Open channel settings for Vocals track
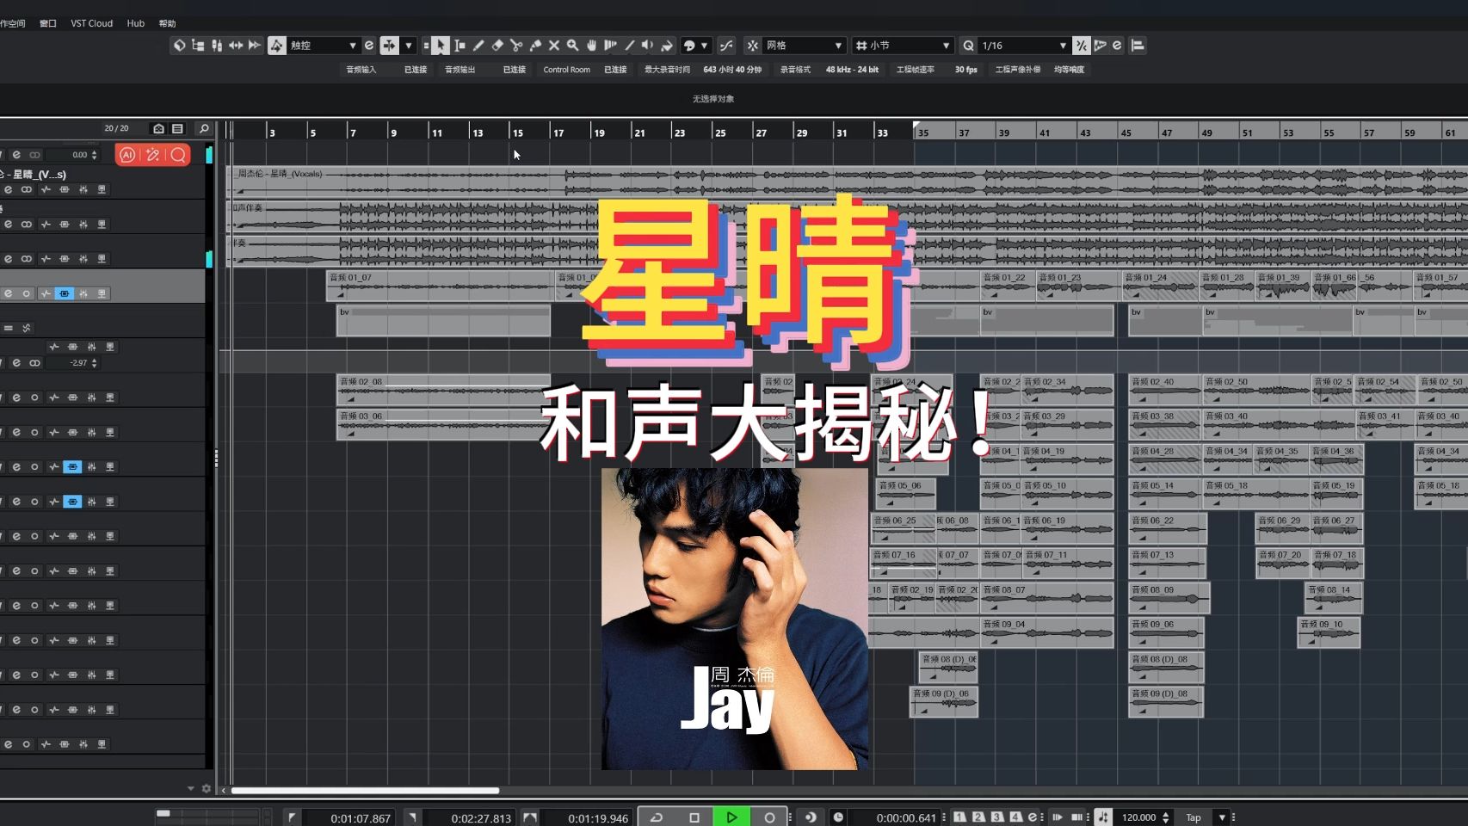 pos(8,189)
